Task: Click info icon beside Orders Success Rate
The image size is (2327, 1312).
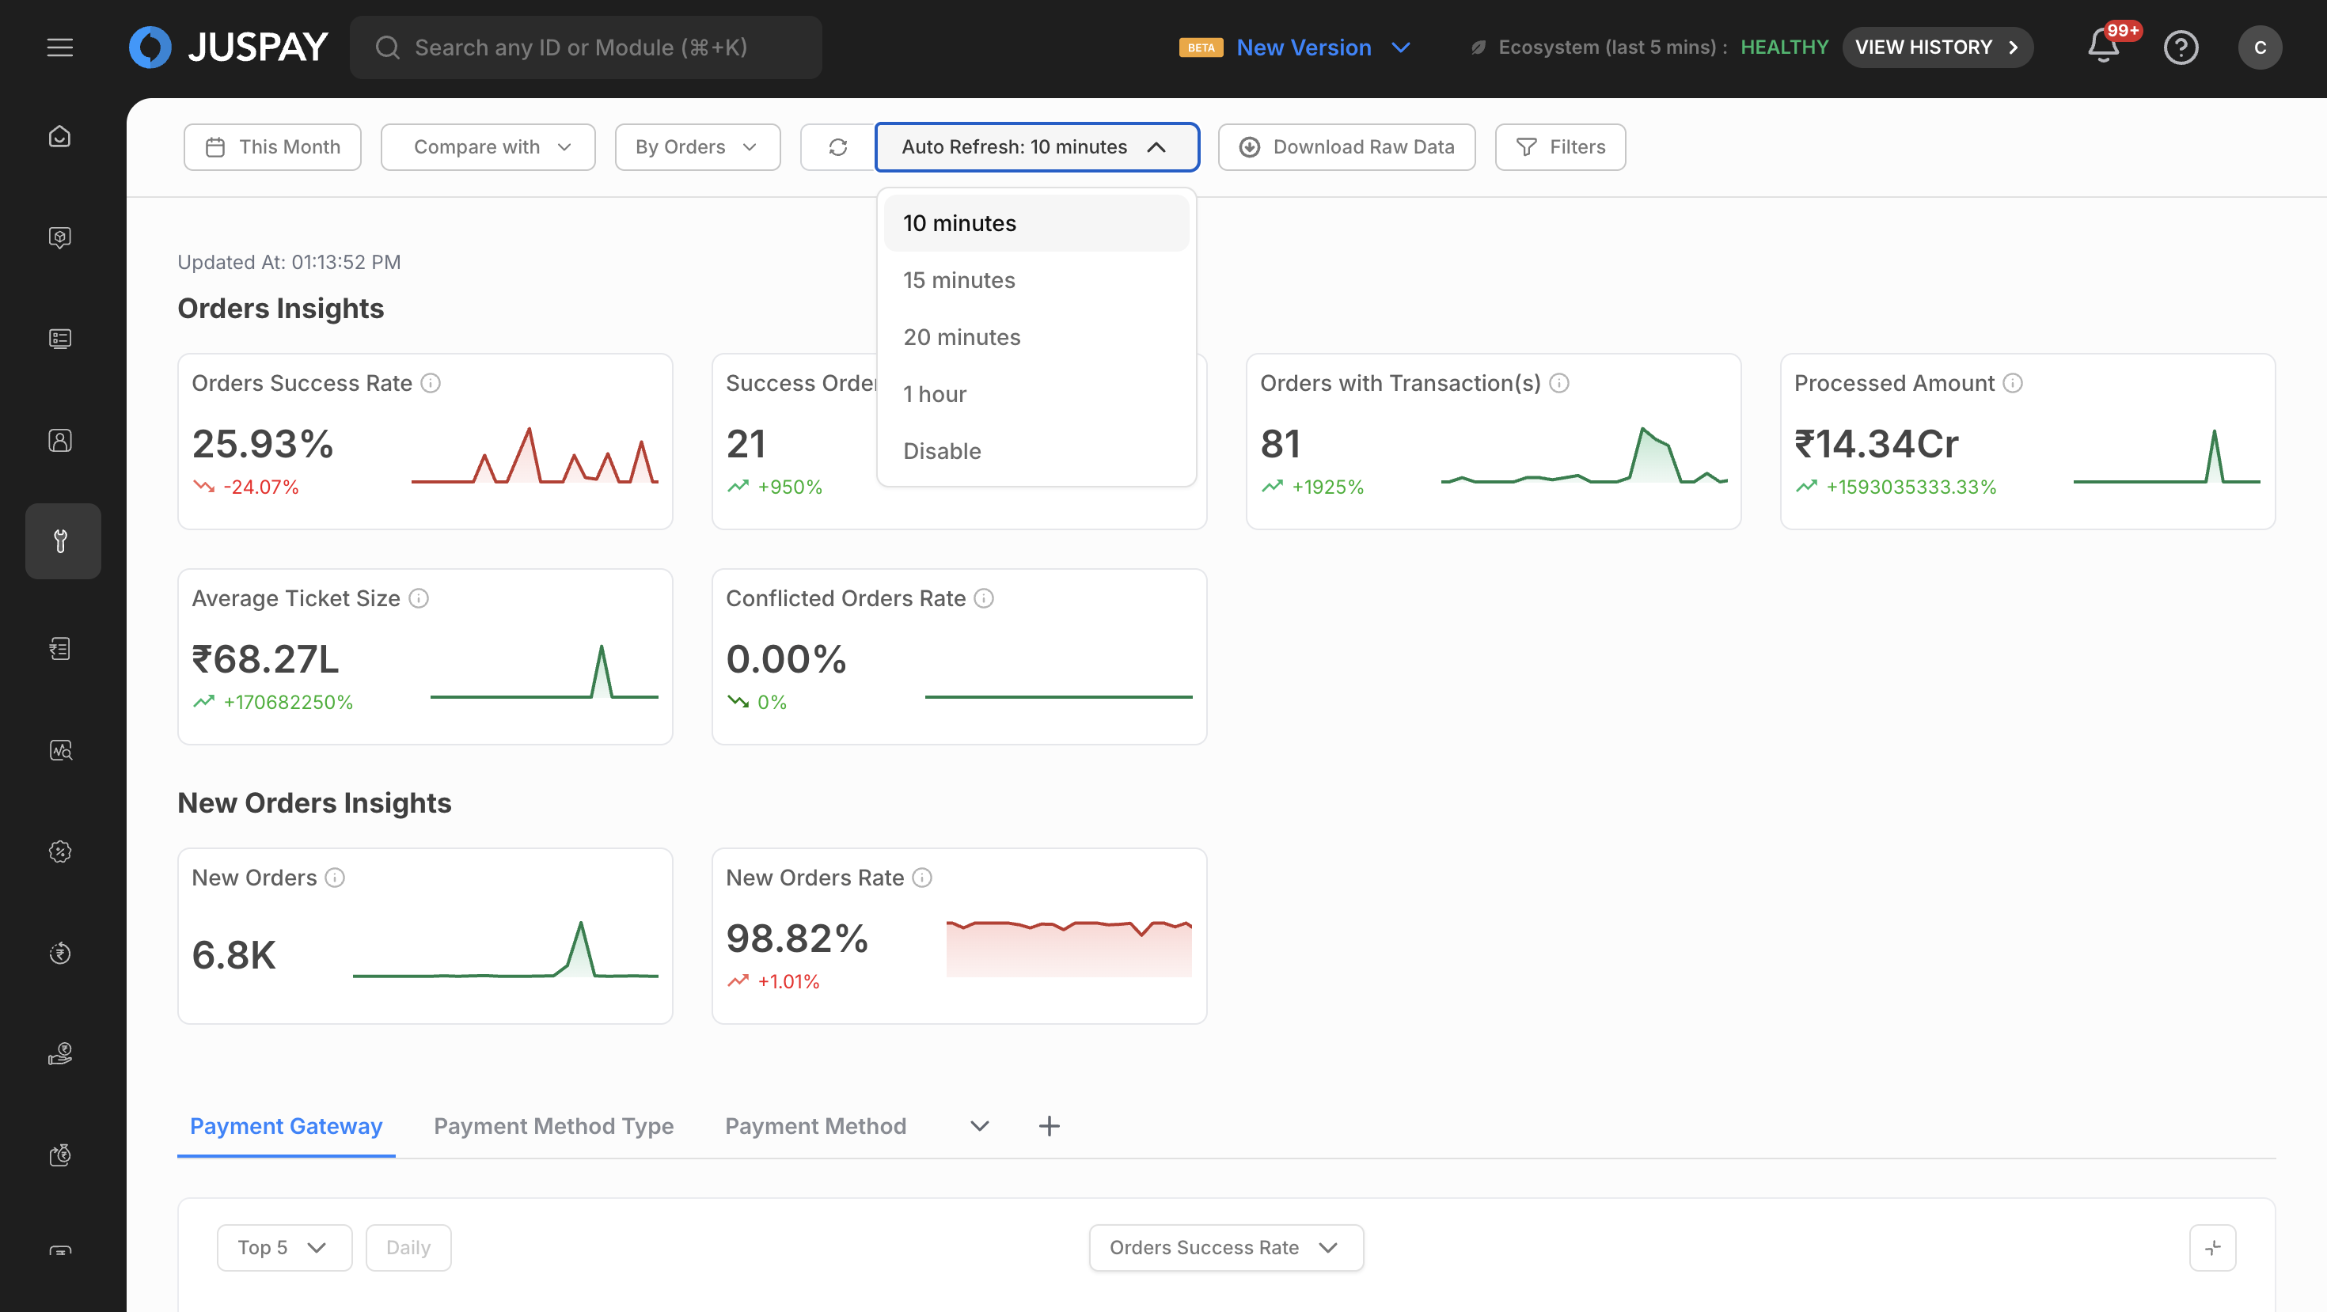Action: (x=431, y=383)
